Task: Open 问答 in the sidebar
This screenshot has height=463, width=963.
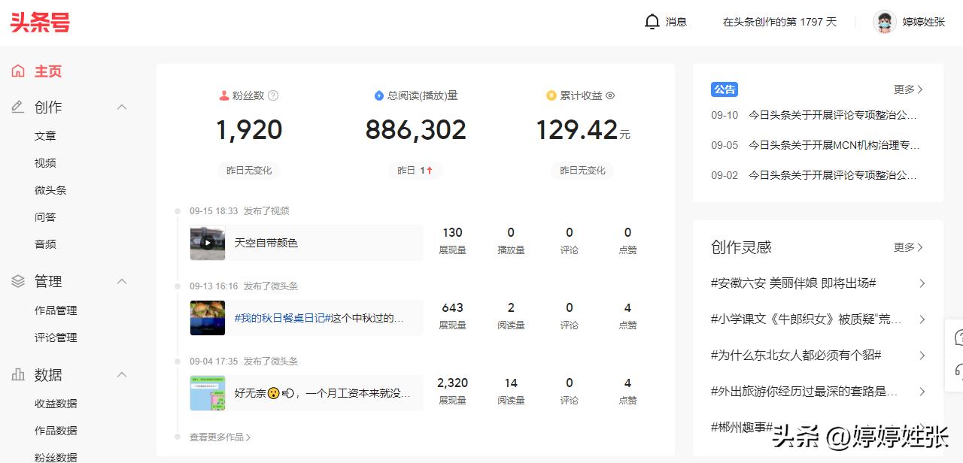Action: [45, 217]
